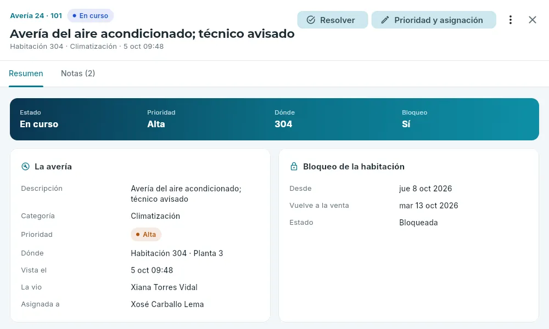Click the lock icon beside Bloqueo de la habitación

coord(294,167)
